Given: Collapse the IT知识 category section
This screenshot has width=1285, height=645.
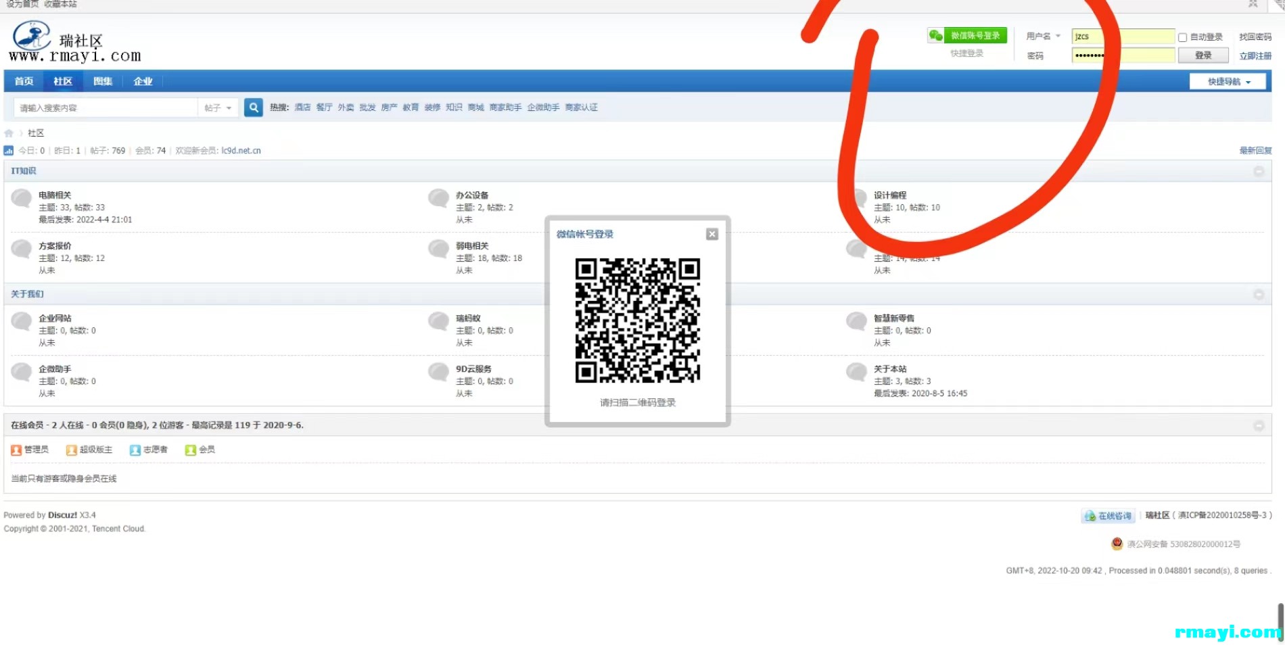Looking at the screenshot, I should 1259,172.
